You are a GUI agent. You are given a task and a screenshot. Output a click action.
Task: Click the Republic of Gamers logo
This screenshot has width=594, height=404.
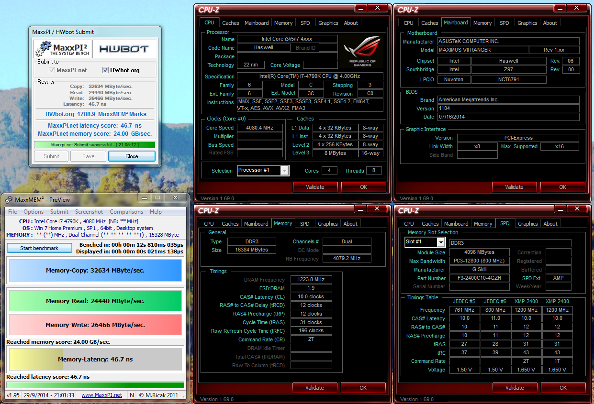point(363,50)
